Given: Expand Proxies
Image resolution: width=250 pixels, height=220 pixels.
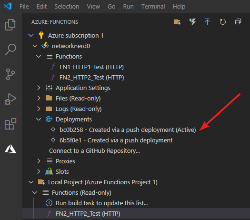Looking at the screenshot, I should (x=39, y=161).
